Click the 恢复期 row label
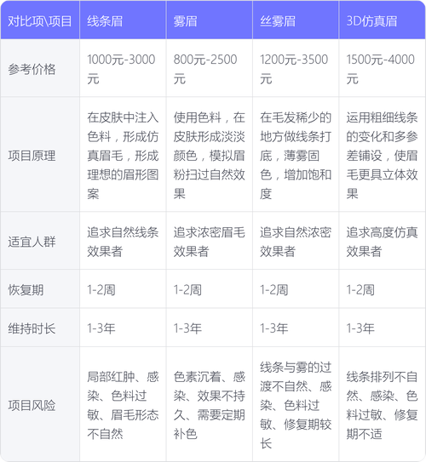Screen dimensions: 426x462 click(40, 288)
